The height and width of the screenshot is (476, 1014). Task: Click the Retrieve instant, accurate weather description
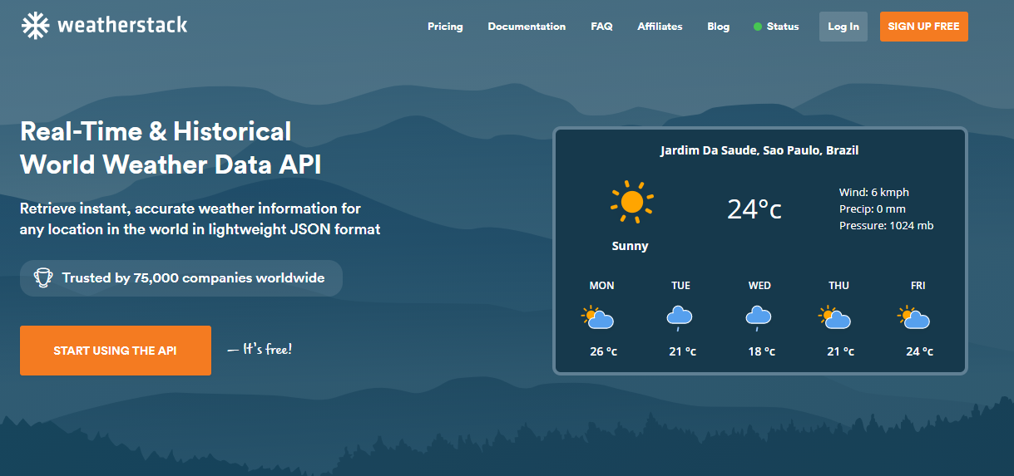200,218
